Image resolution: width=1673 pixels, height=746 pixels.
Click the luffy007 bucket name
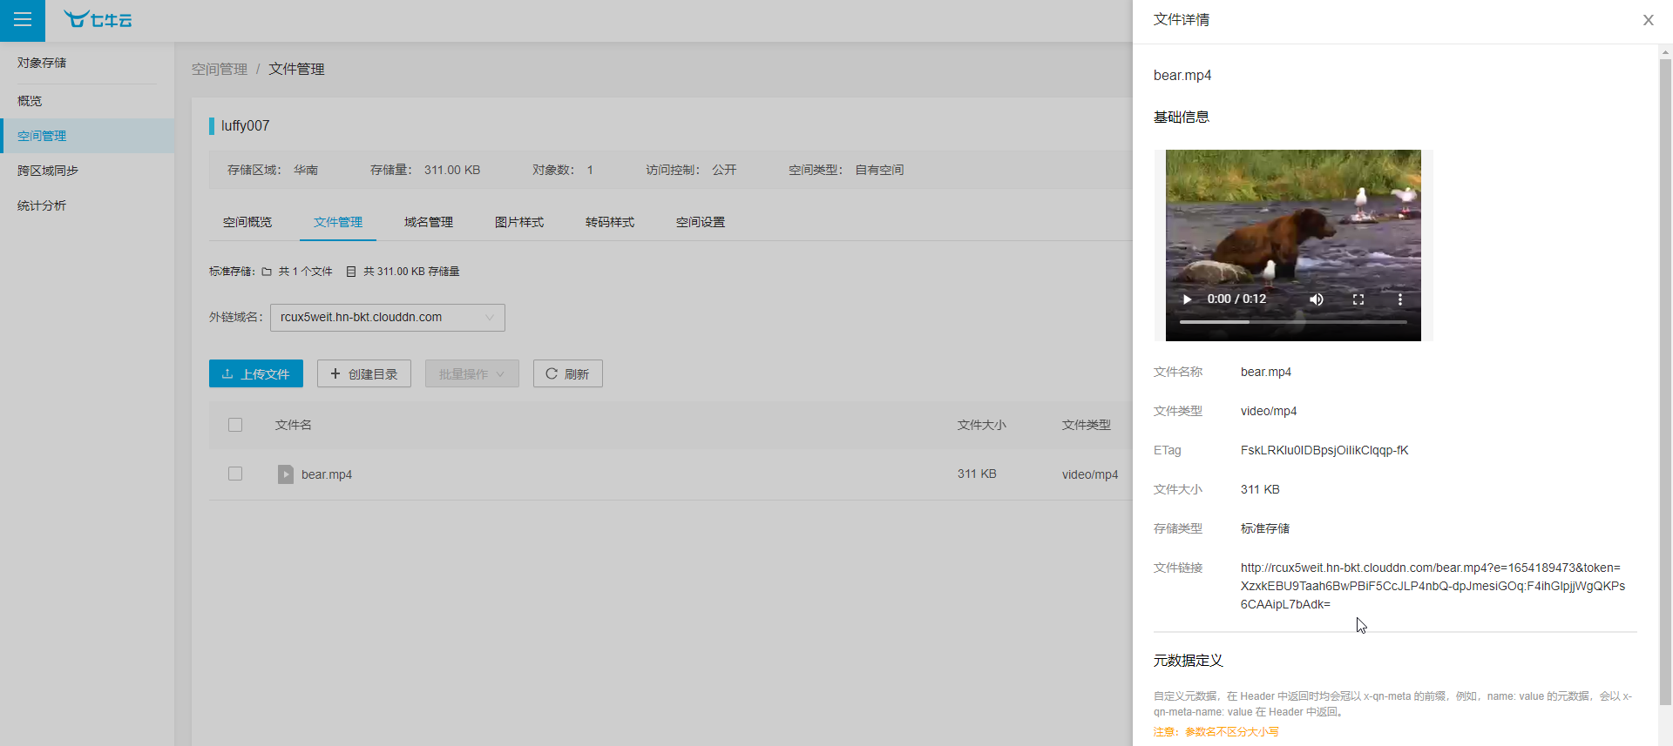point(245,125)
